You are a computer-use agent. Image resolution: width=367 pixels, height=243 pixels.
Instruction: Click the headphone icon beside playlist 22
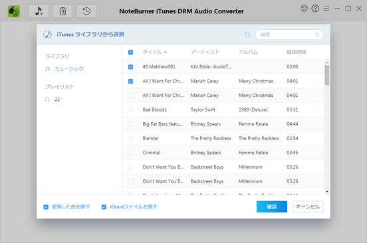(x=47, y=100)
